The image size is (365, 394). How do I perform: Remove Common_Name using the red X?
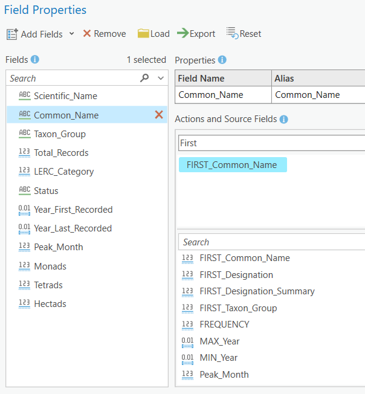[x=159, y=115]
